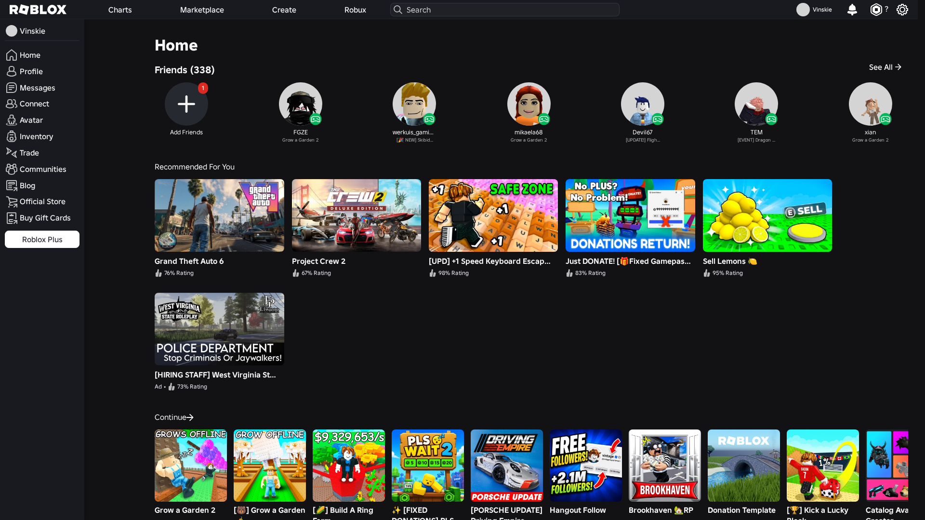Open Build A Ring Farm thumbnail

click(x=349, y=466)
